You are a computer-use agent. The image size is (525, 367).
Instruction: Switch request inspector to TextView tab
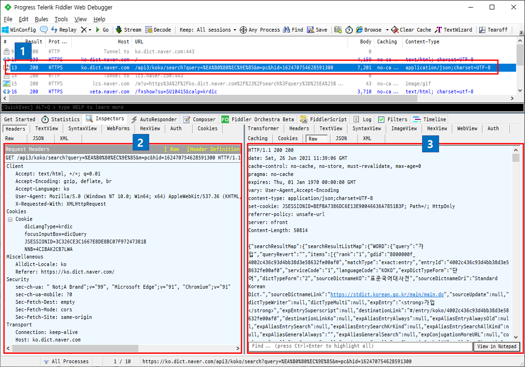[47, 128]
